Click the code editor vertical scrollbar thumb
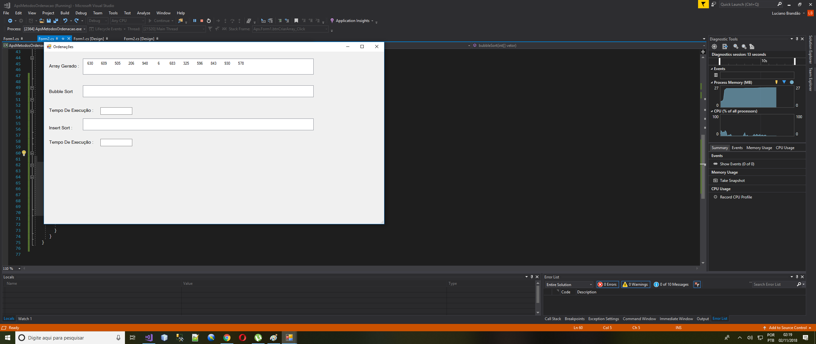The width and height of the screenshot is (816, 344). pos(703,166)
